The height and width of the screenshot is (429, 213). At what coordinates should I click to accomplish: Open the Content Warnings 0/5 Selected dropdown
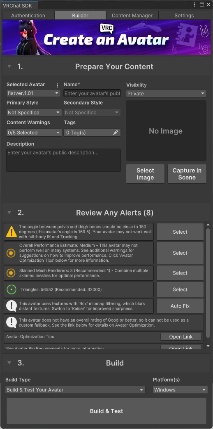[34, 133]
